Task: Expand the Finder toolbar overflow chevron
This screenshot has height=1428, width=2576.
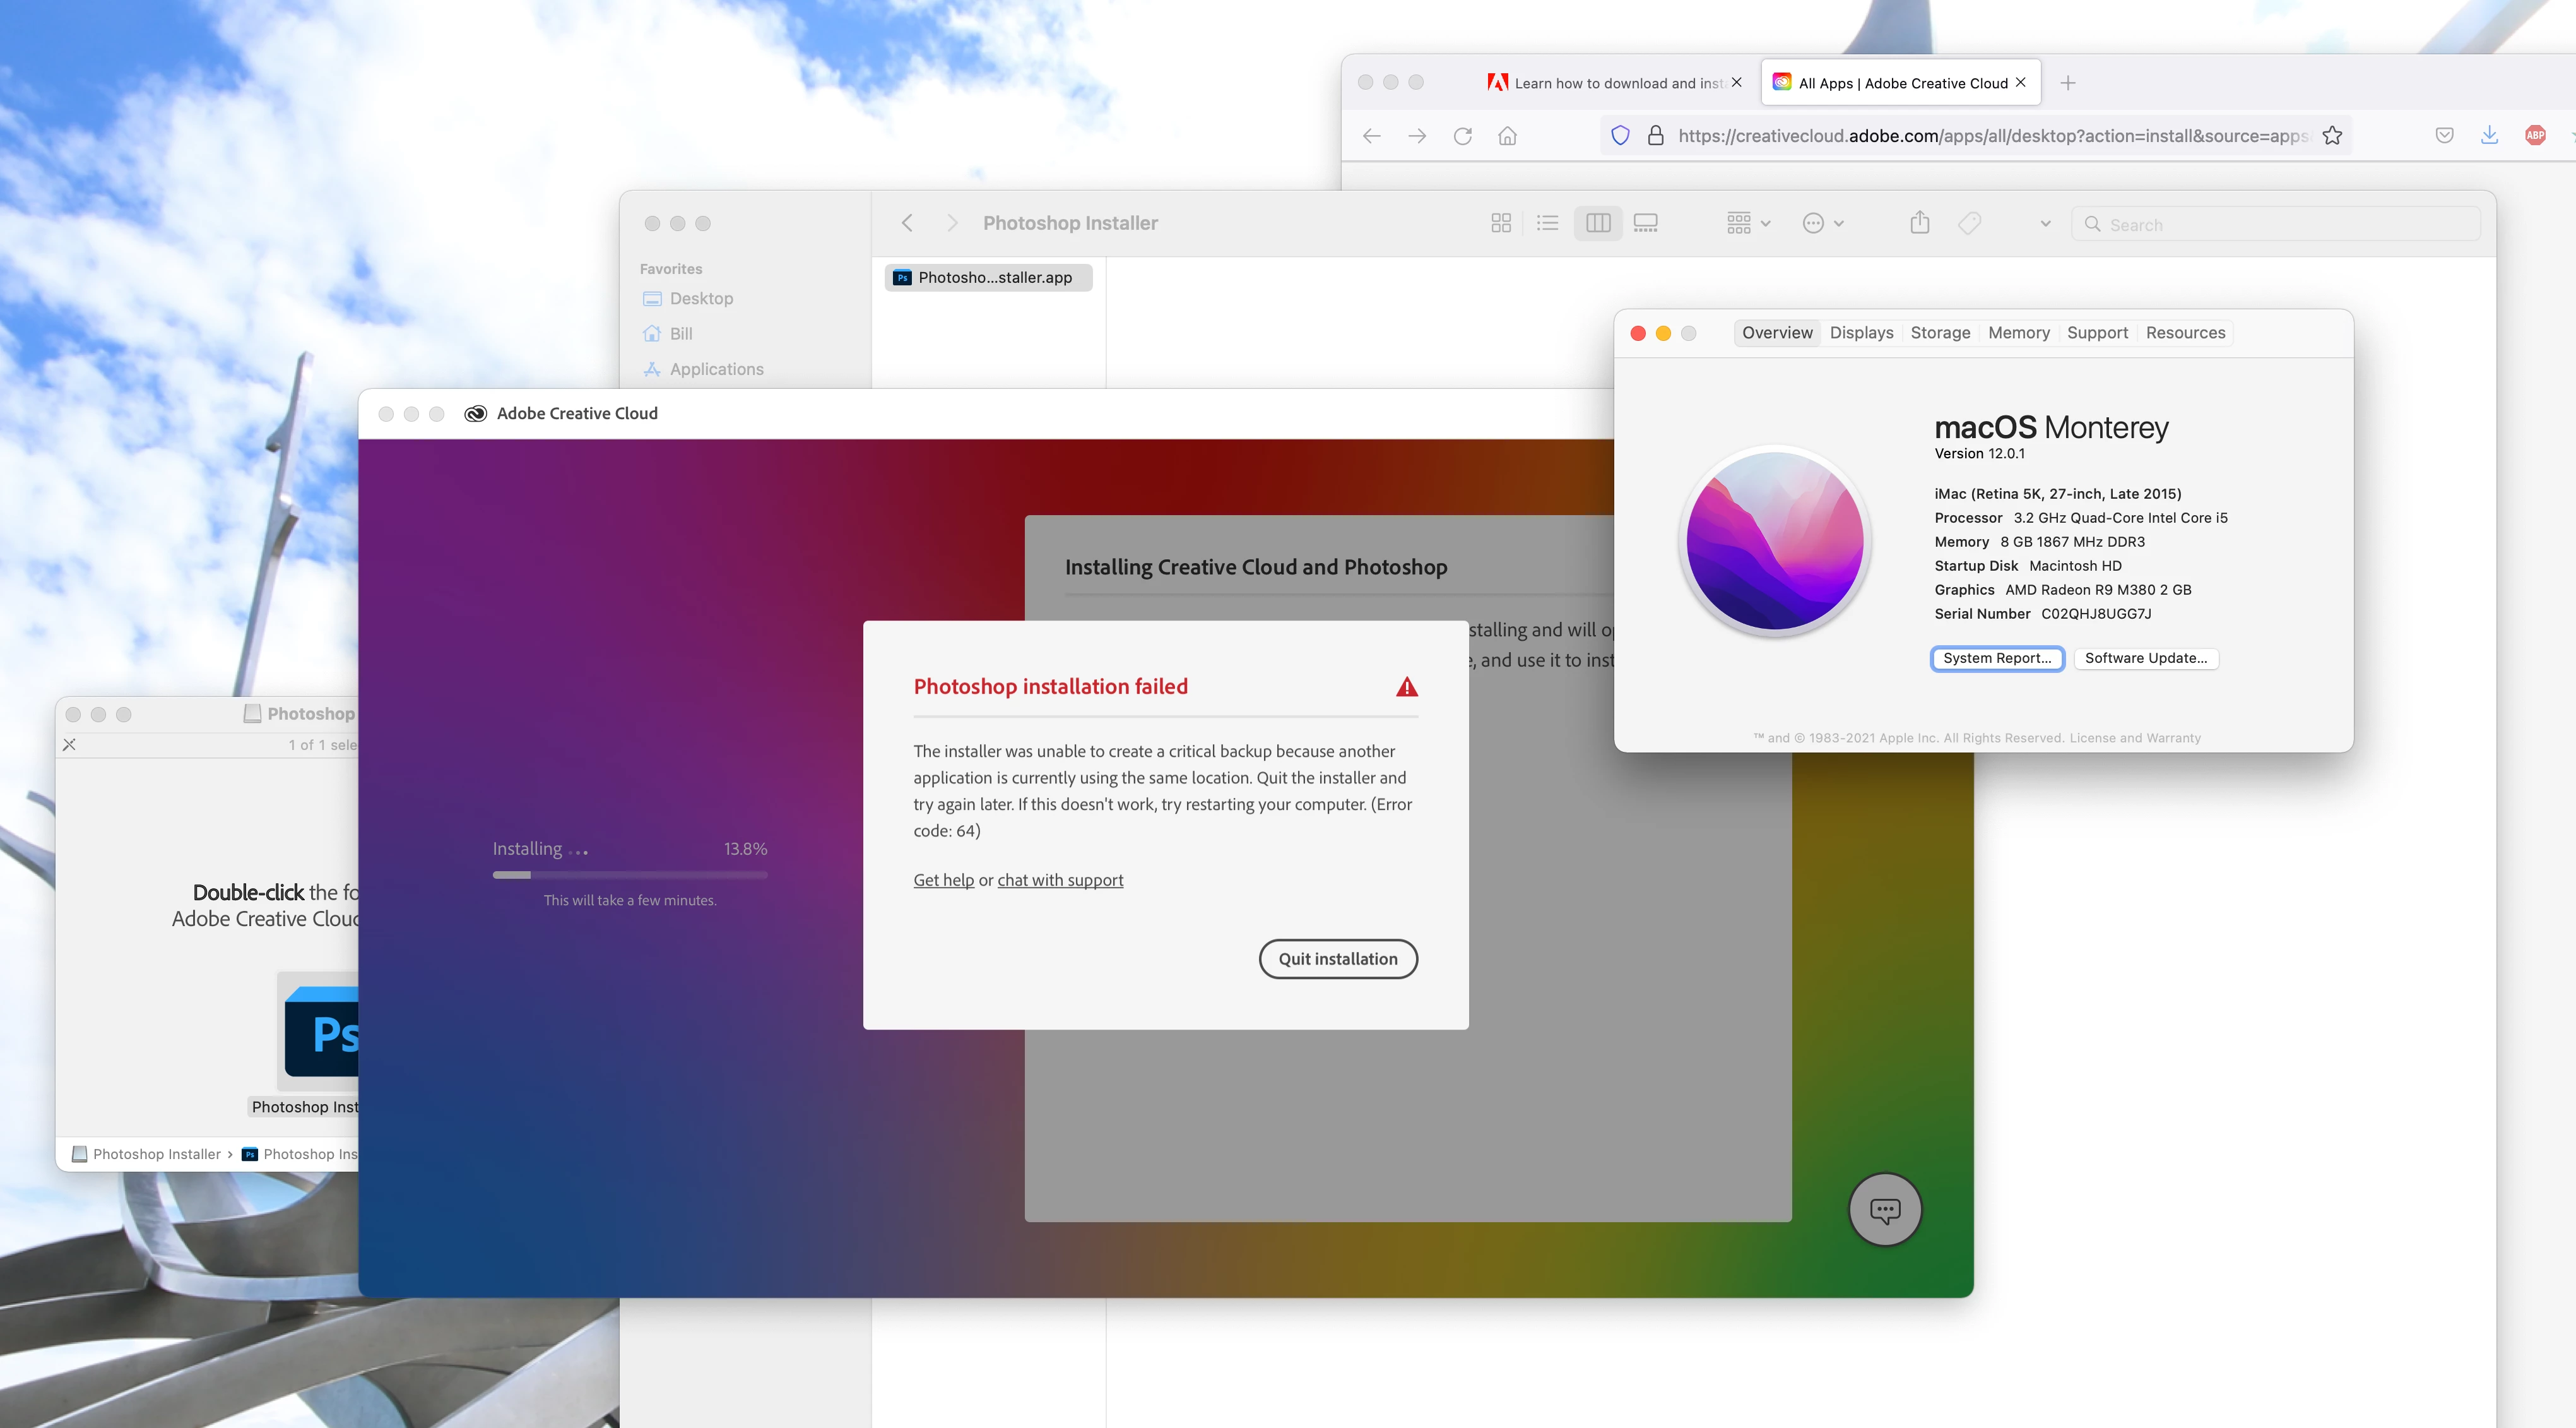Action: pyautogui.click(x=2045, y=223)
